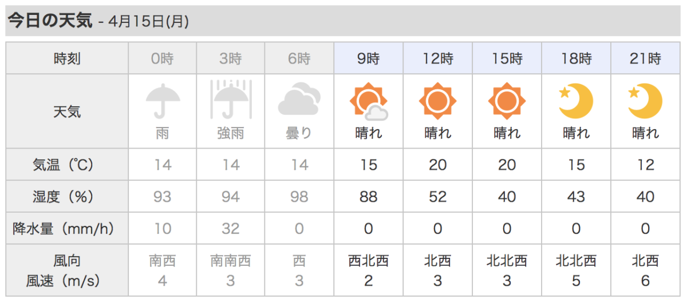Viewport: 687px width, 303px height.
Task: Click the 32 precipitation value at 3時
Action: click(231, 229)
